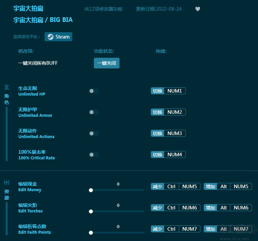Click the 更新日期:2022-08-24 text
Image resolution: width=258 pixels, height=241 pixels.
[158, 9]
